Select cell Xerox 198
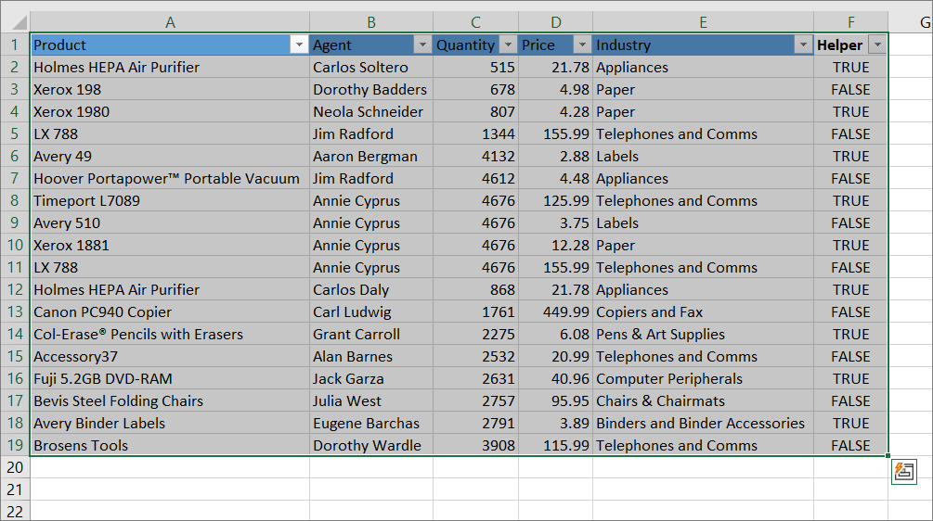 pos(170,89)
